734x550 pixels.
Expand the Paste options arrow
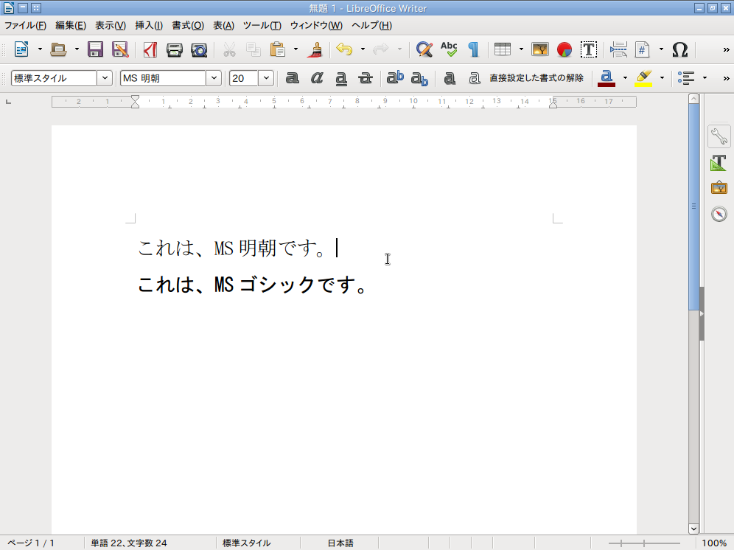(x=296, y=49)
